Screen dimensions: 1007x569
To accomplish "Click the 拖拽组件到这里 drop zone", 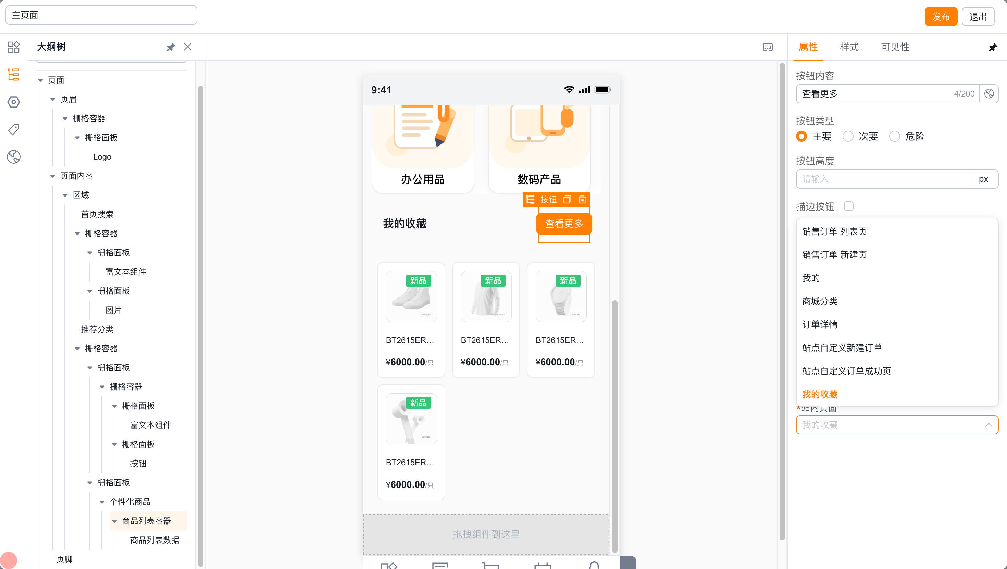I will tap(486, 534).
